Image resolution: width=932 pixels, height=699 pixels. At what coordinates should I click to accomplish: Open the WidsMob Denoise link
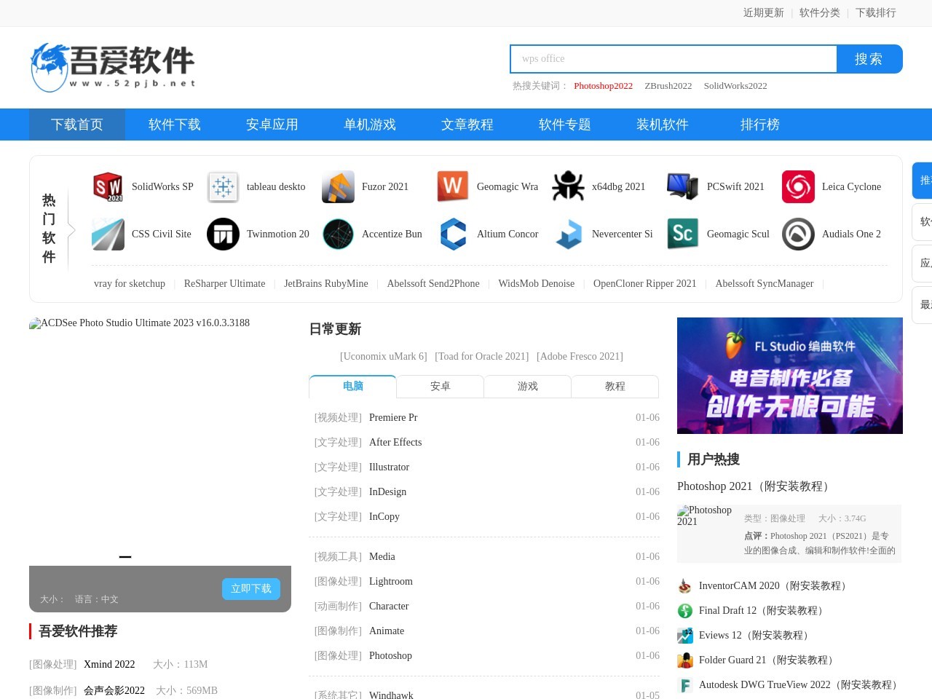537,284
